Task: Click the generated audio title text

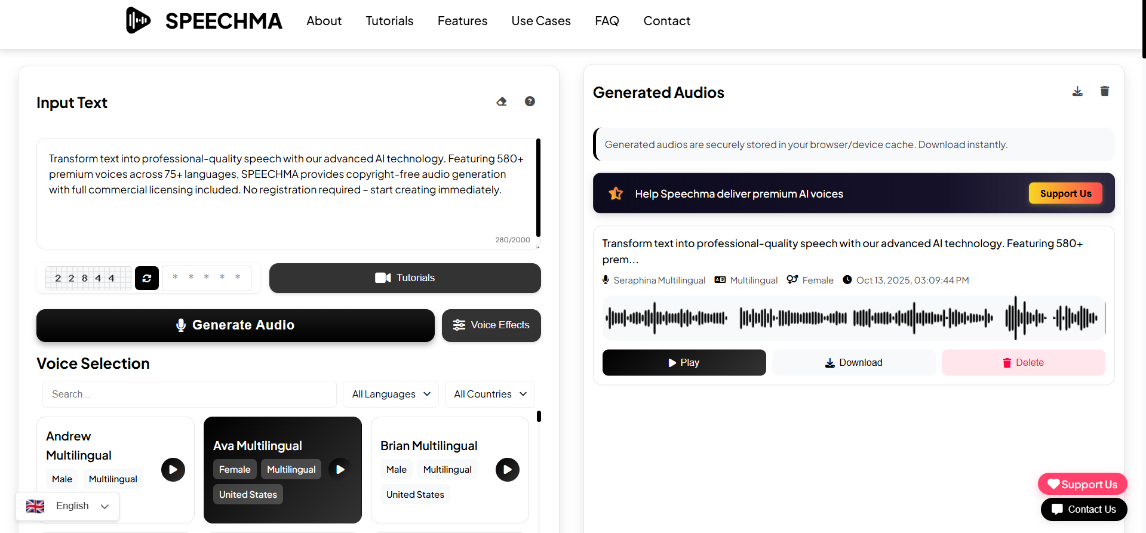Action: coord(842,251)
